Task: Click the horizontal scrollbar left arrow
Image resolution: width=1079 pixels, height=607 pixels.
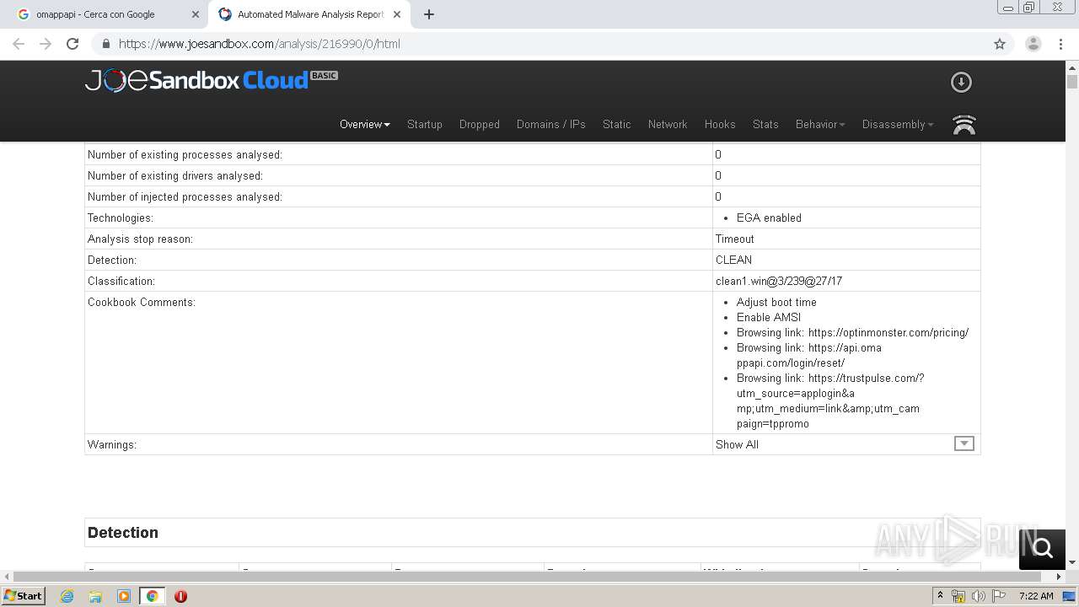Action: [x=6, y=577]
